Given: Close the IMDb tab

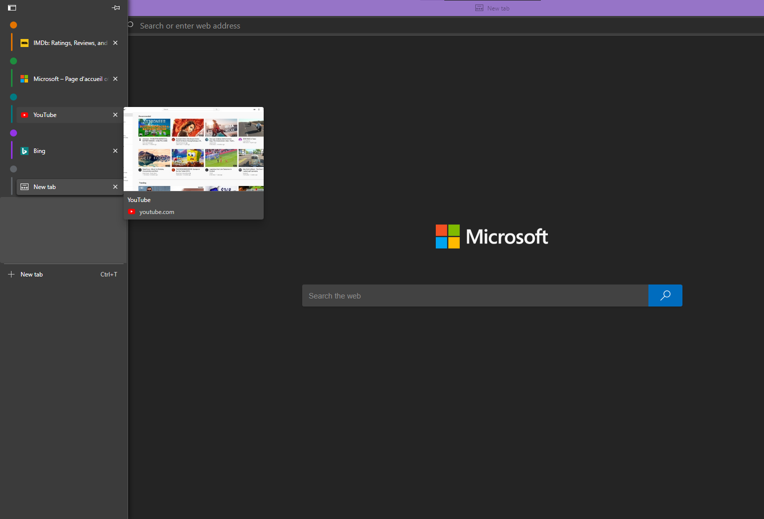Looking at the screenshot, I should [115, 42].
